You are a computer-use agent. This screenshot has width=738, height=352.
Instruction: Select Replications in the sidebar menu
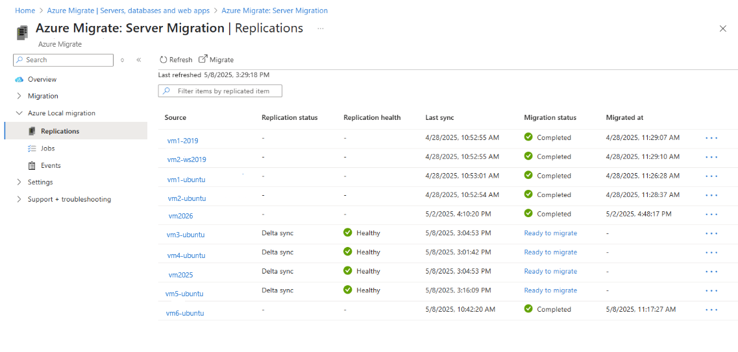(60, 131)
